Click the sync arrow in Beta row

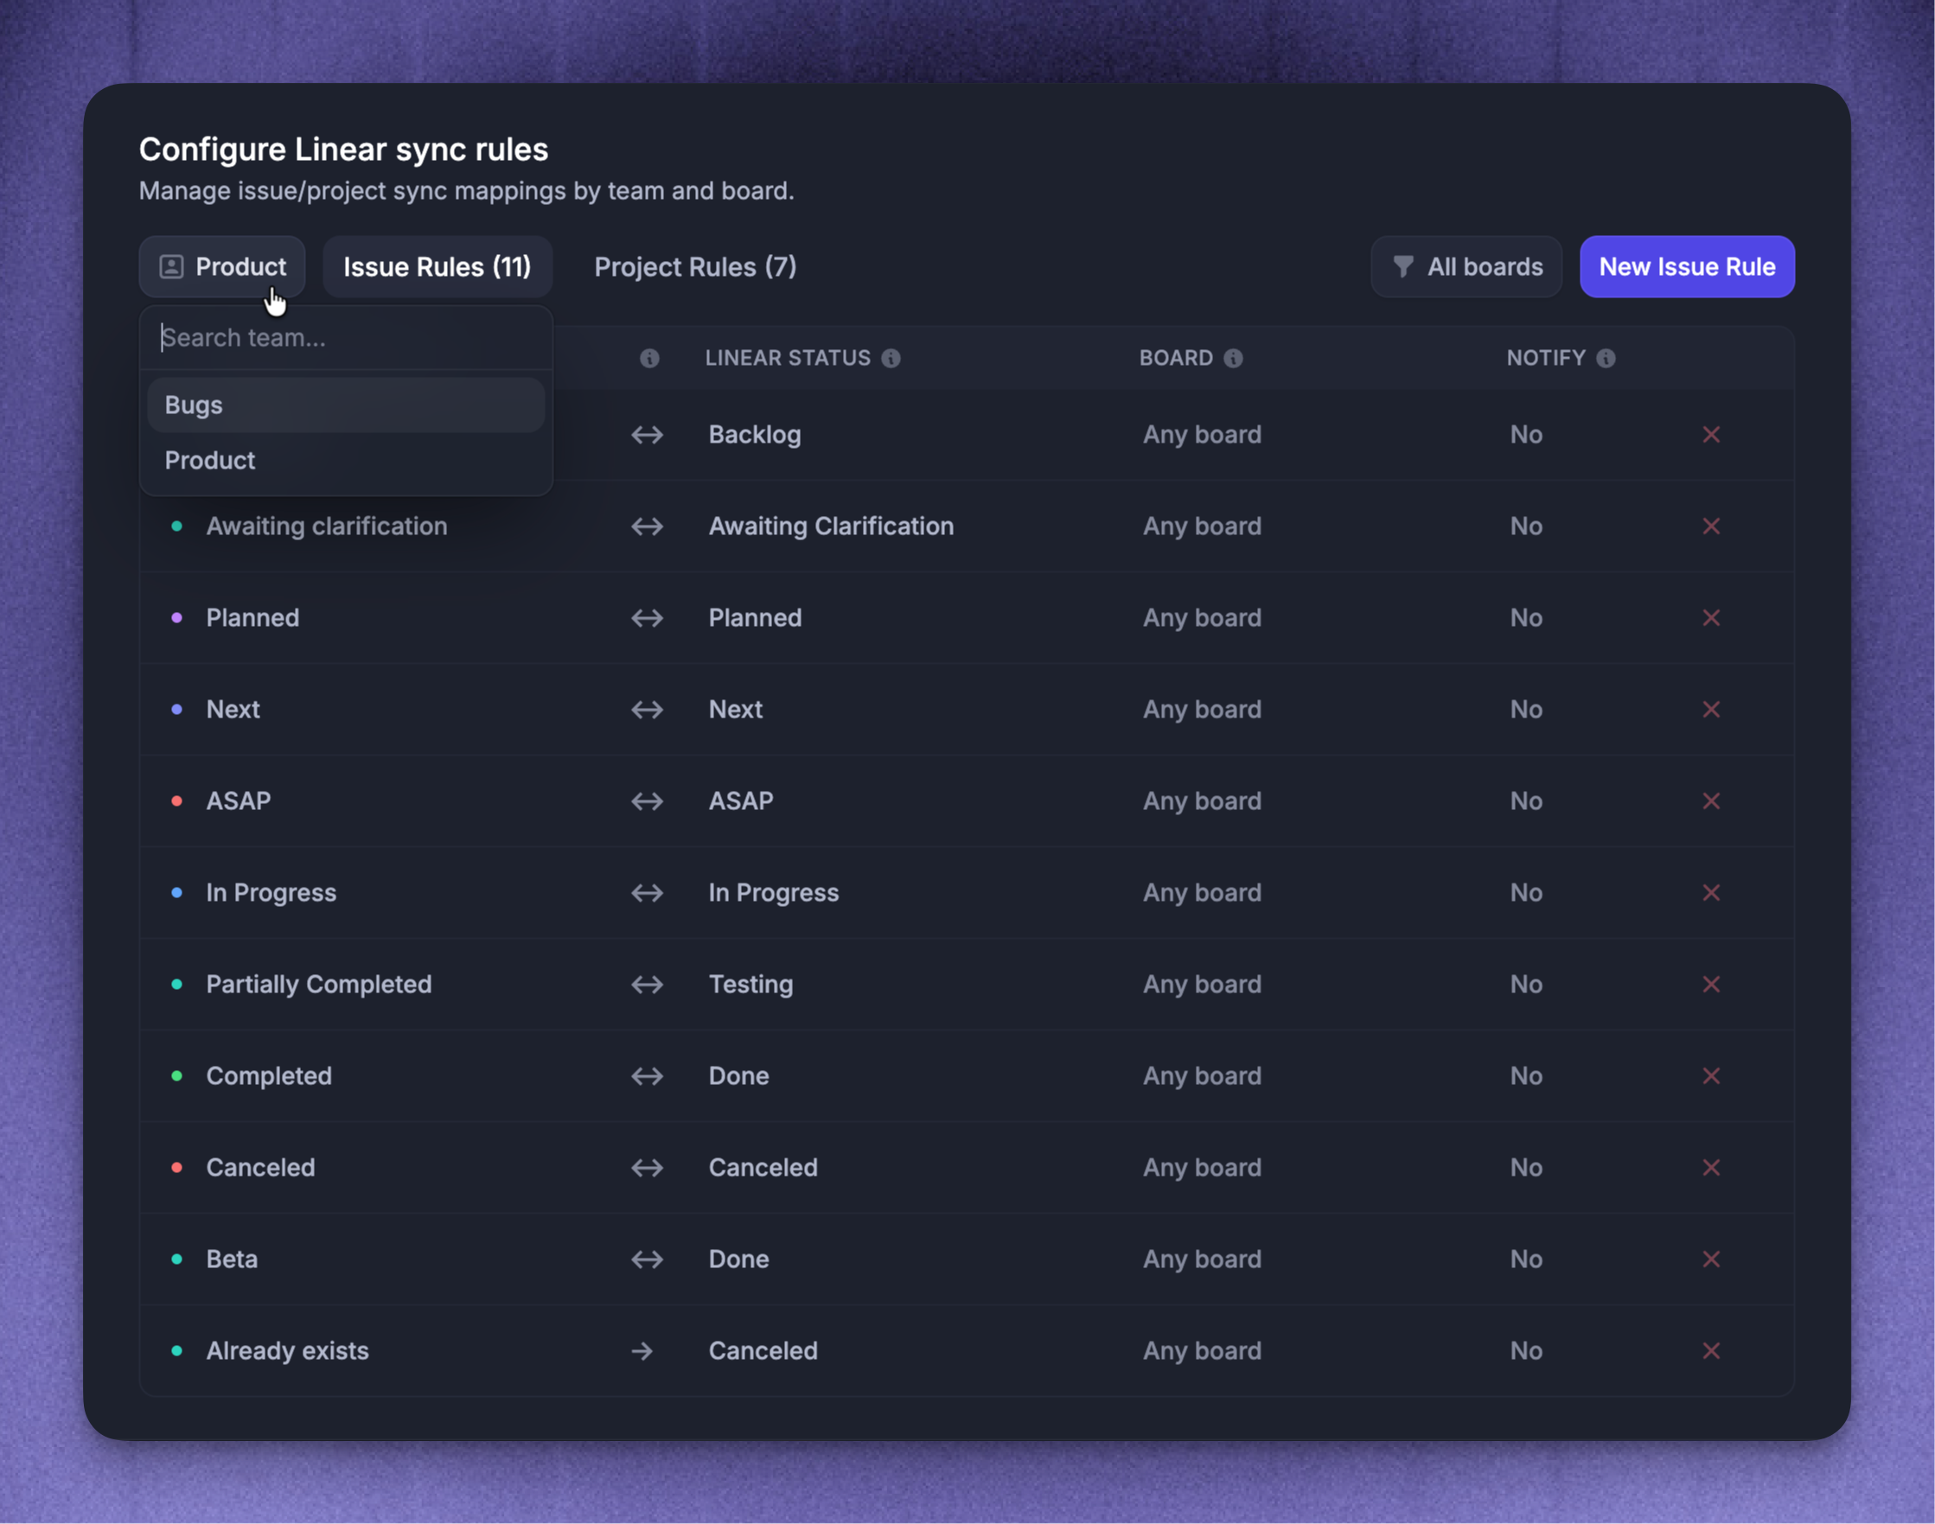click(647, 1259)
